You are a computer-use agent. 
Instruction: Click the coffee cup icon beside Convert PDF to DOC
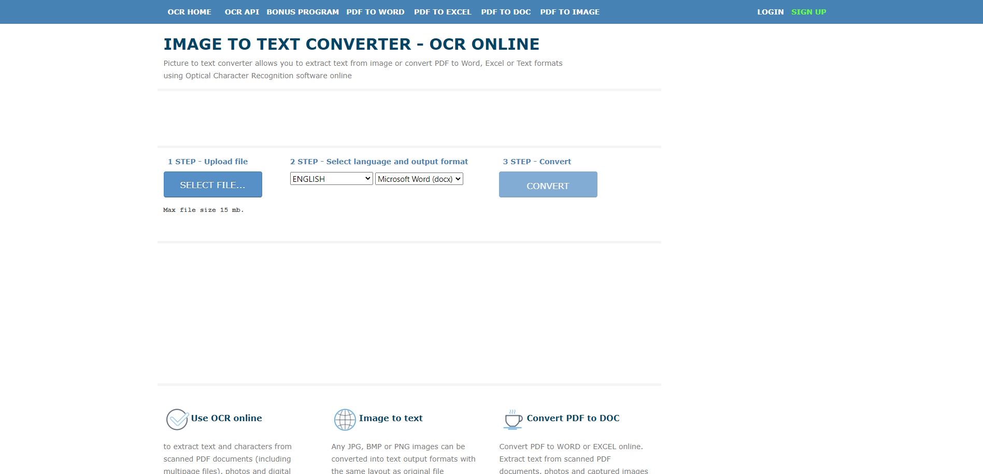pyautogui.click(x=513, y=420)
